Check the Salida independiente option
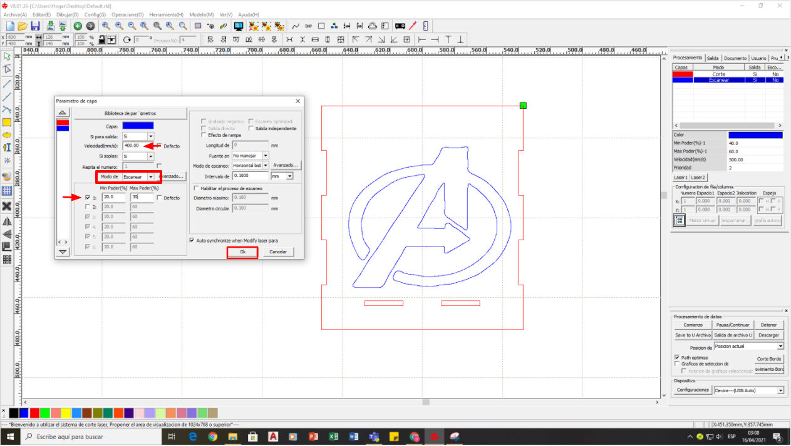Image resolution: width=791 pixels, height=446 pixels. coord(251,128)
